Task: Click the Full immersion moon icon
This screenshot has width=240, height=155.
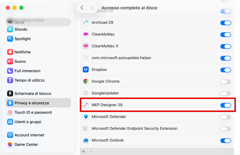Action: click(10, 71)
